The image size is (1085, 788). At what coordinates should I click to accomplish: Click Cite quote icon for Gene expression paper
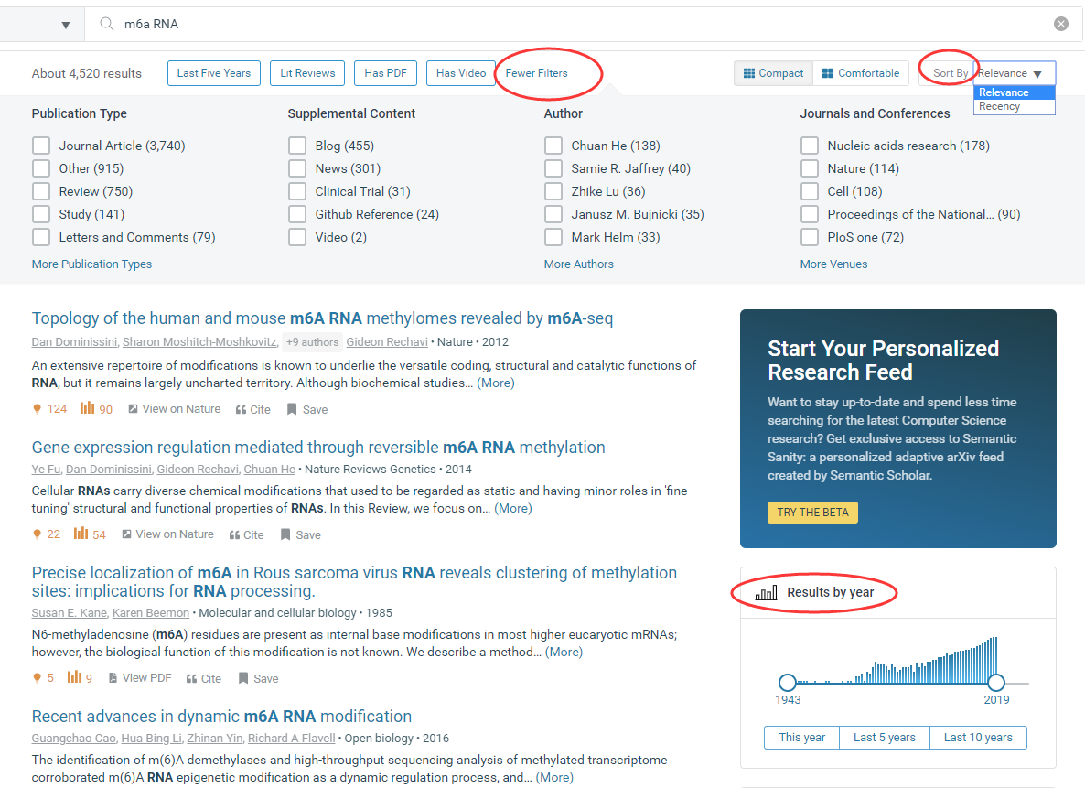235,534
